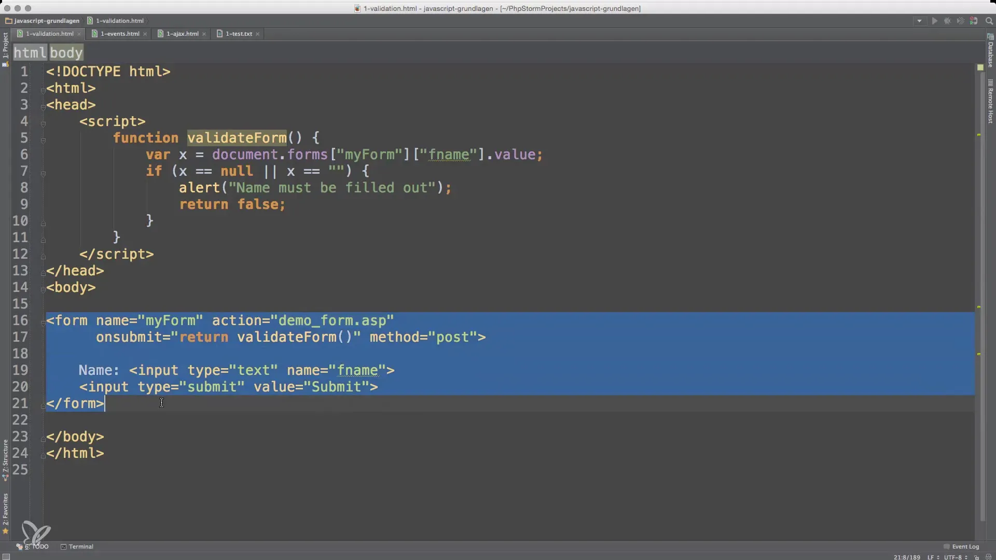This screenshot has width=996, height=560.
Task: Toggle tool window bars at bottom-left corner
Action: coord(6,557)
